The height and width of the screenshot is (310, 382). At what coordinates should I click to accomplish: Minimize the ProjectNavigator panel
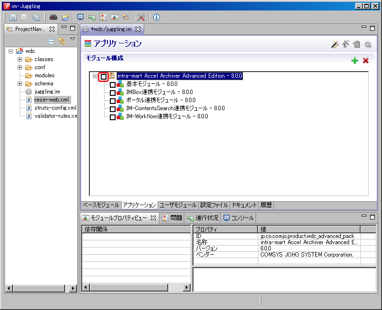[x=64, y=27]
